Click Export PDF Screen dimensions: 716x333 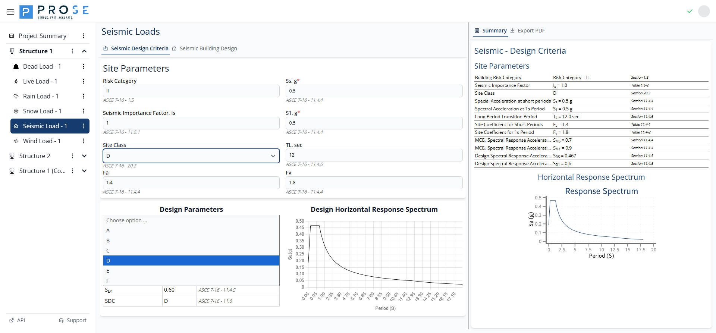528,31
